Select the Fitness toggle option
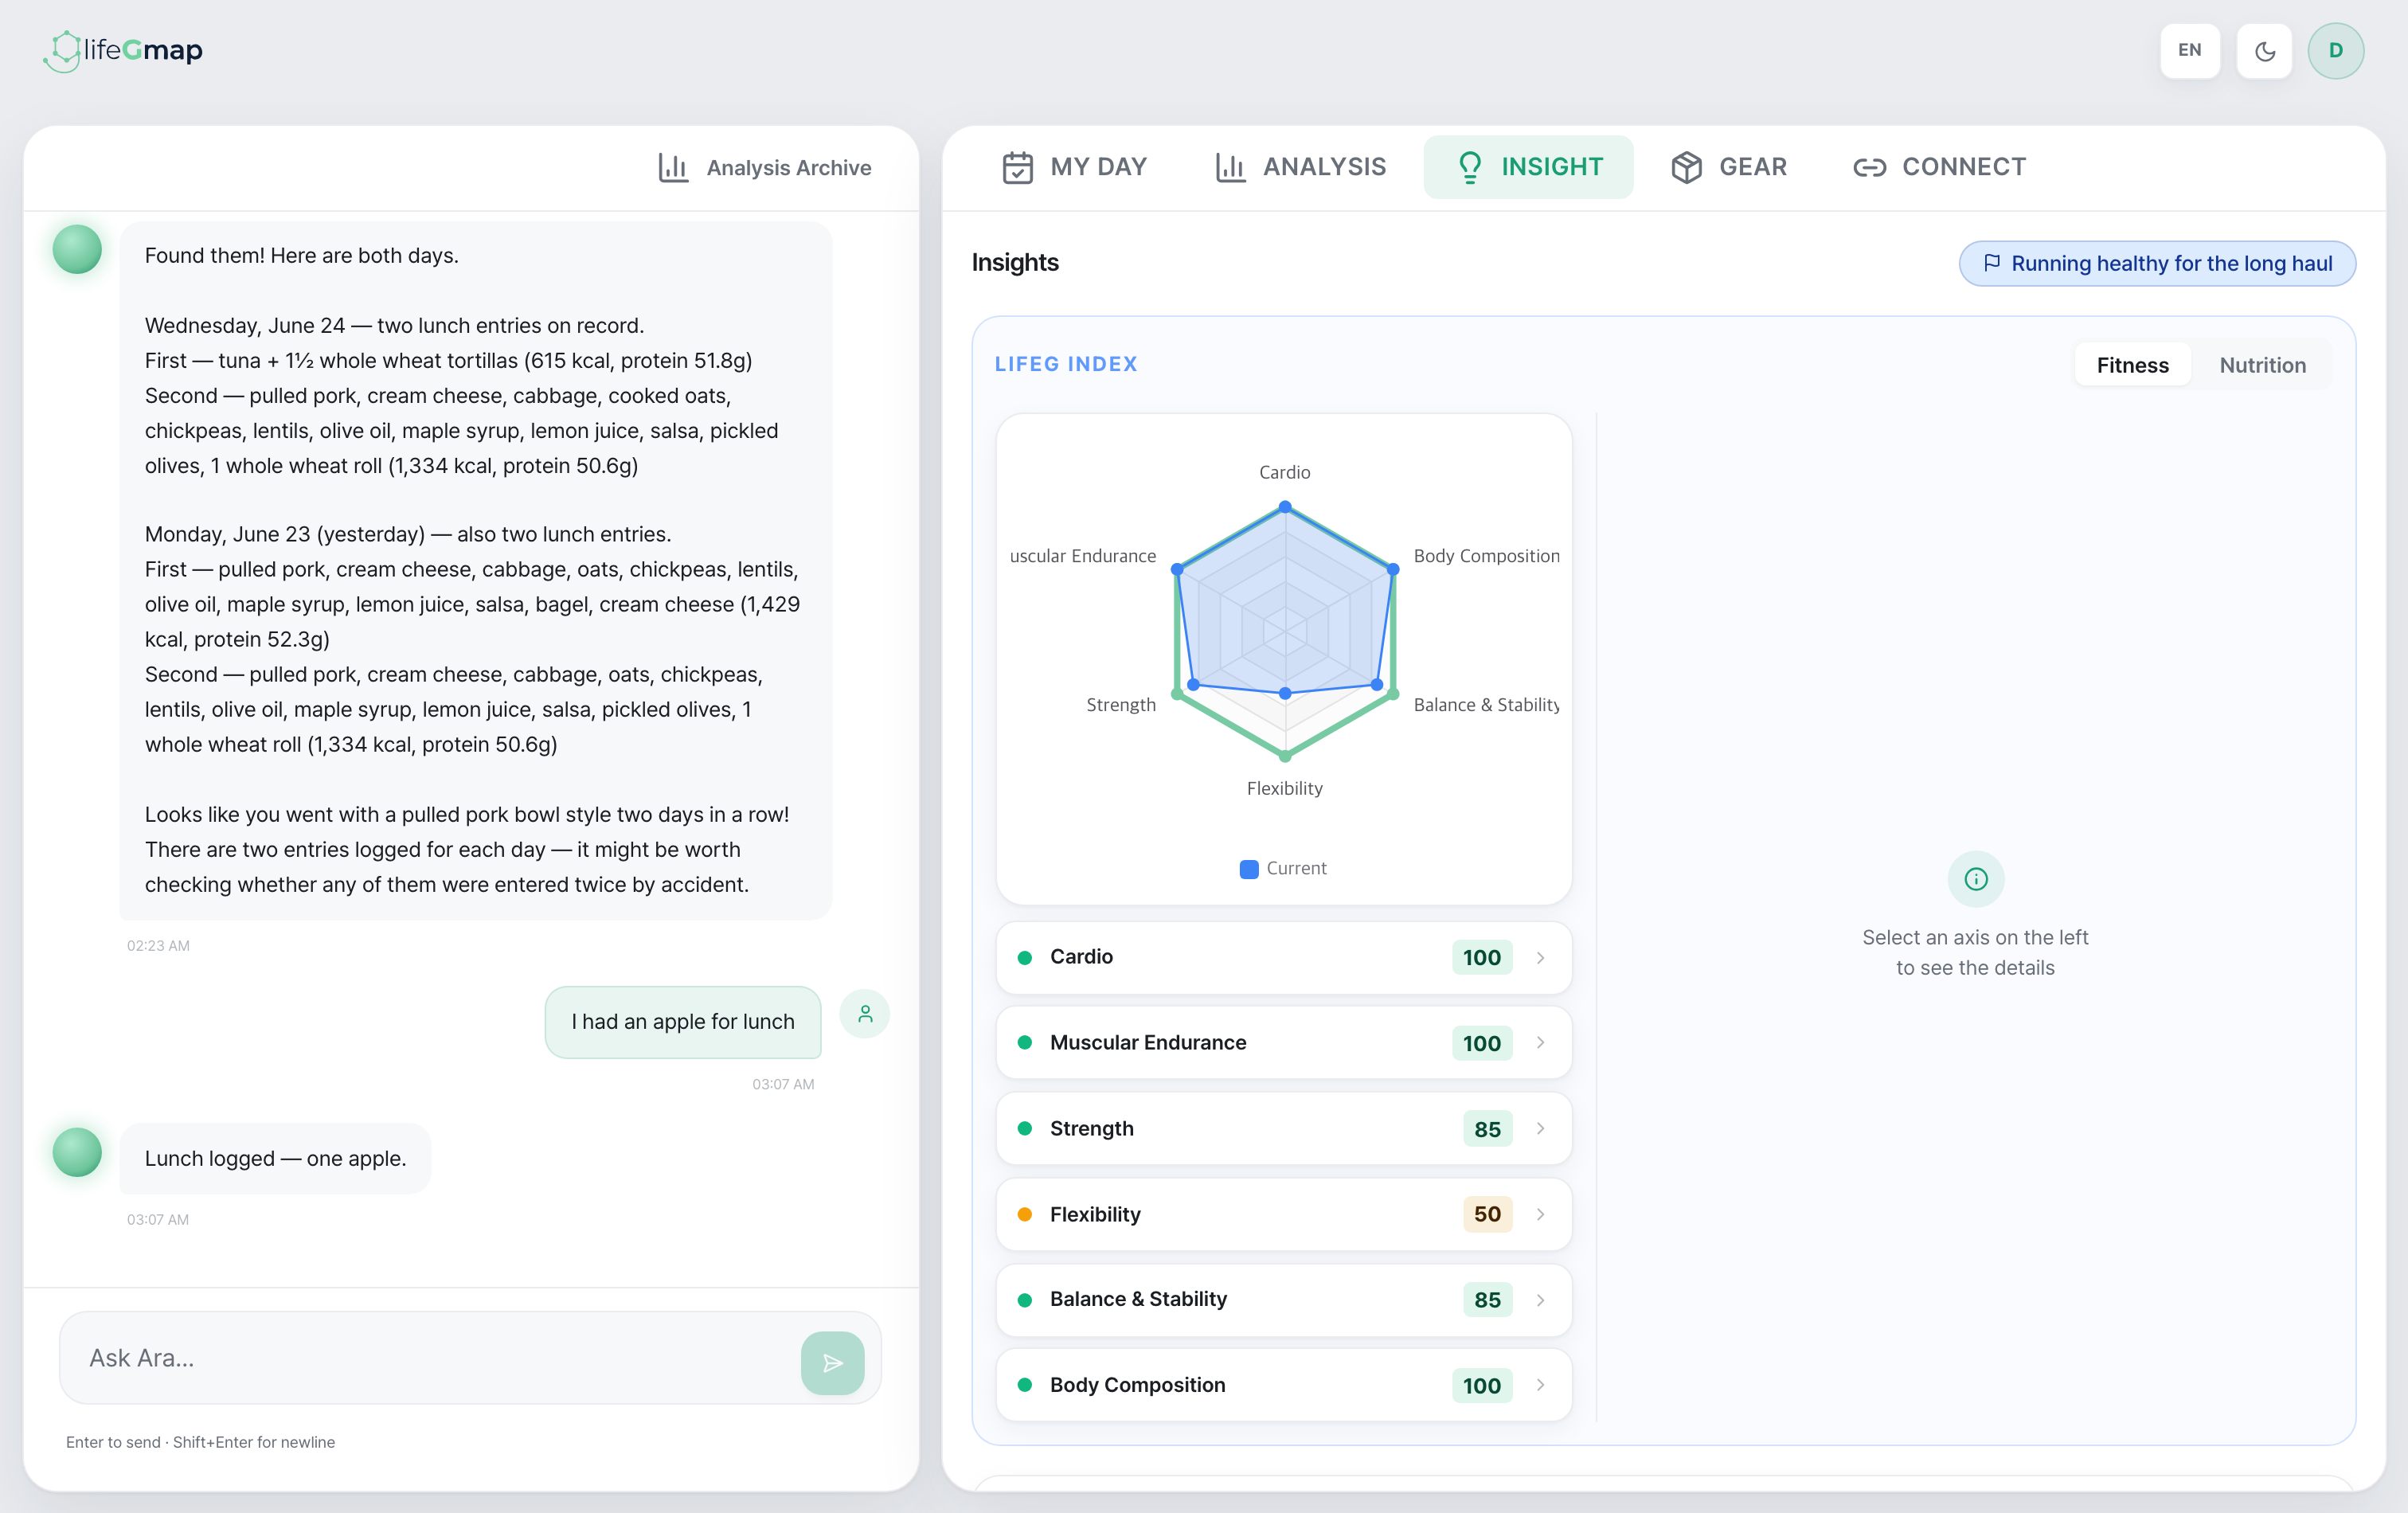Screen dimensions: 2408x1513 [2132, 365]
